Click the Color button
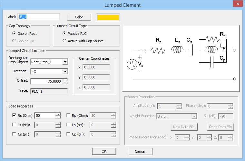The height and width of the screenshot is (161, 245). [79, 17]
